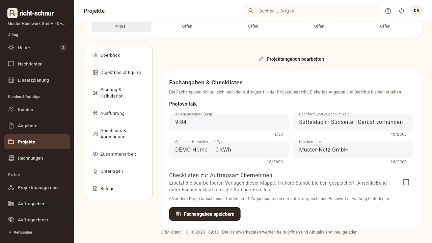Edit the Netzbetreiber field
The height and width of the screenshot is (243, 432).
point(353,150)
